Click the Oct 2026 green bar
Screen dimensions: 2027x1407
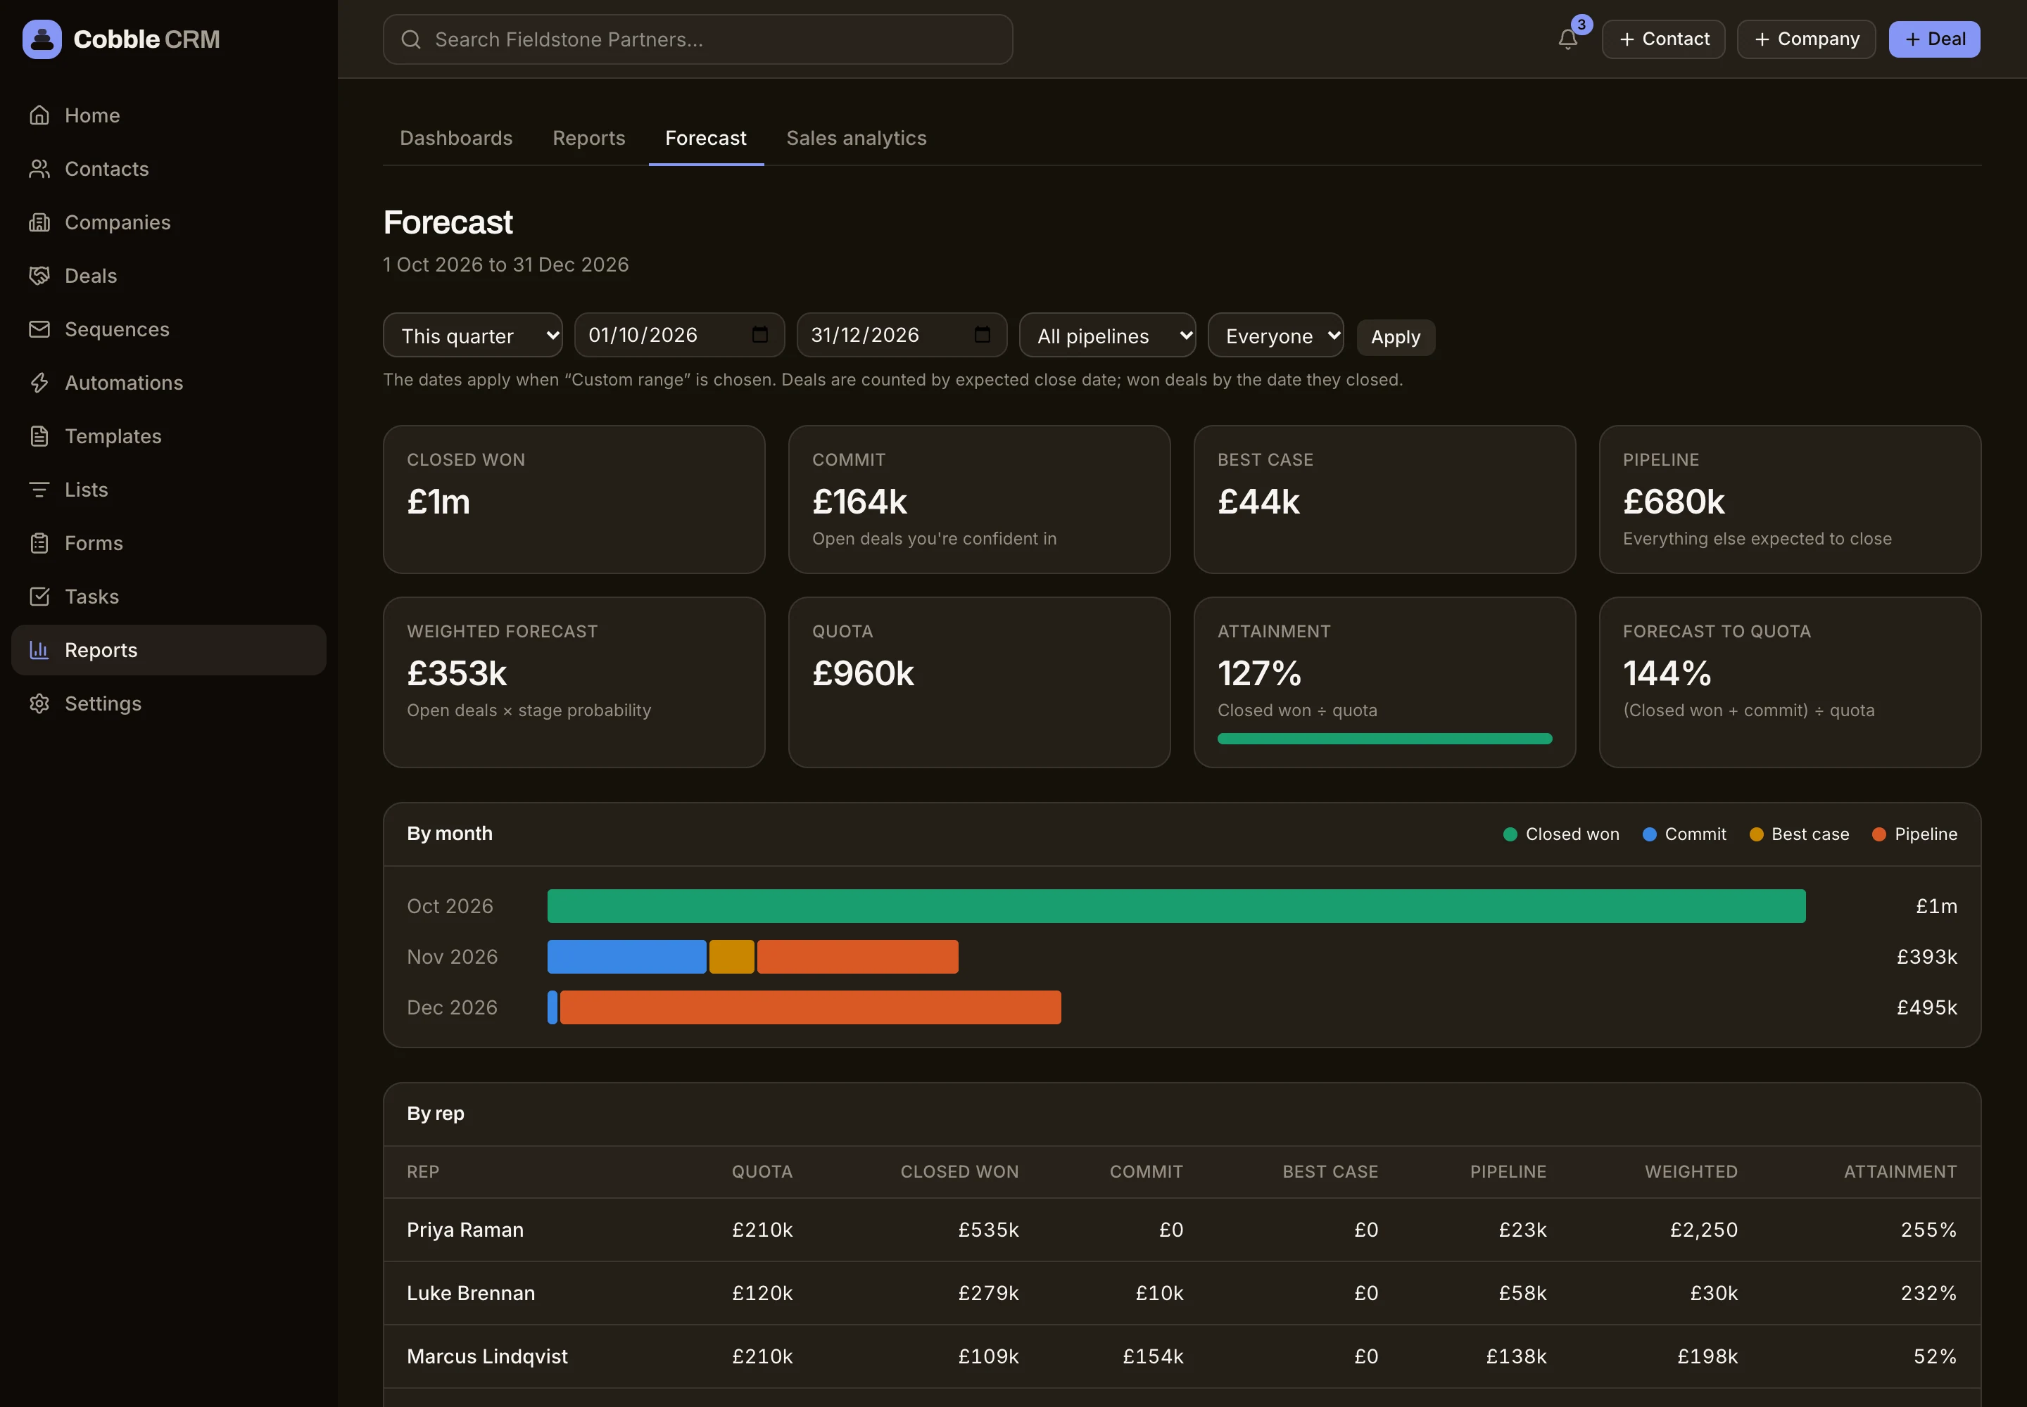1177,906
